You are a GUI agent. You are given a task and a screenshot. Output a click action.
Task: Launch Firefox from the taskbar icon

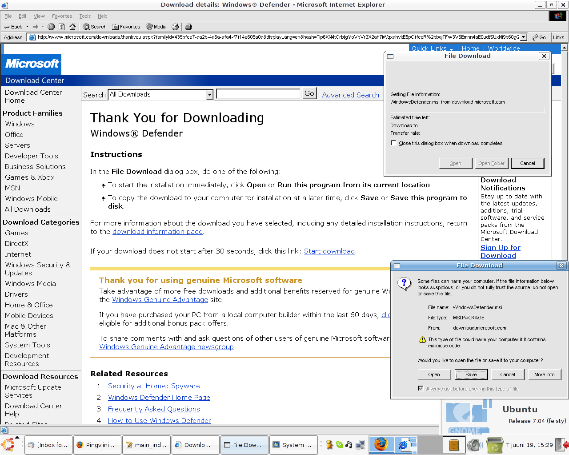click(381, 444)
